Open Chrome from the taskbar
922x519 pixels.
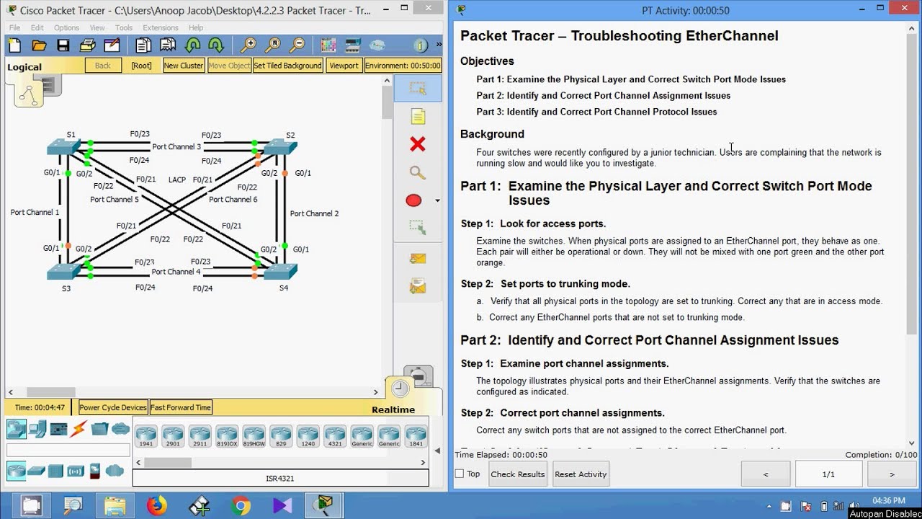[241, 506]
